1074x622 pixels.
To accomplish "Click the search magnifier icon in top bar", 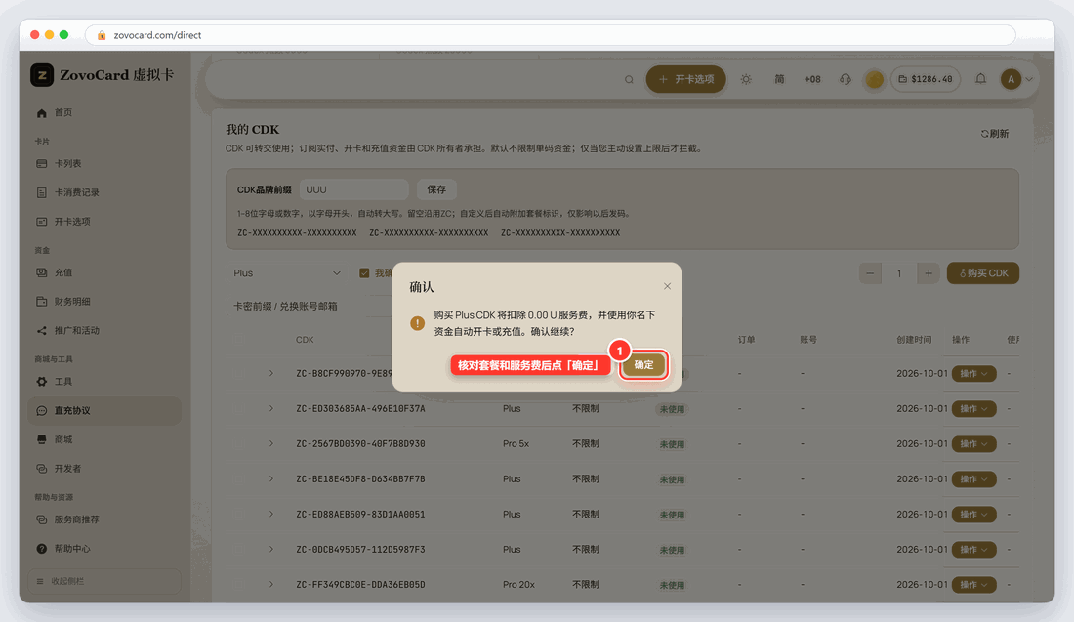I will click(629, 79).
